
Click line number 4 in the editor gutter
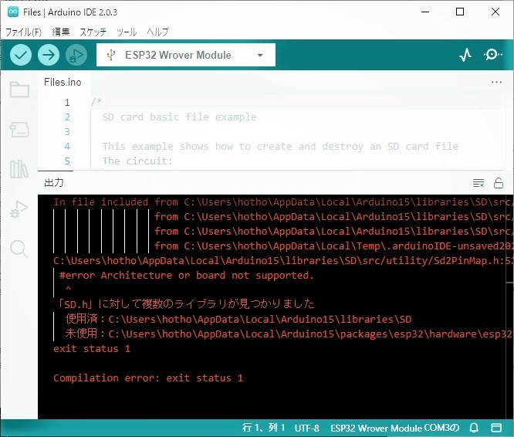tap(67, 146)
